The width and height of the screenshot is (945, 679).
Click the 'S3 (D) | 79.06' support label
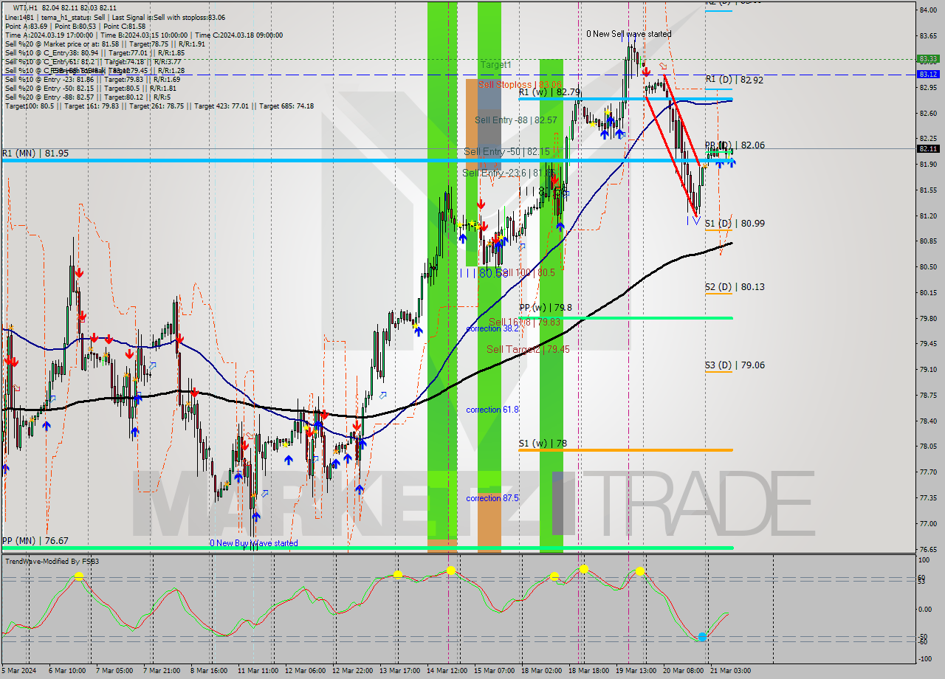click(x=735, y=365)
